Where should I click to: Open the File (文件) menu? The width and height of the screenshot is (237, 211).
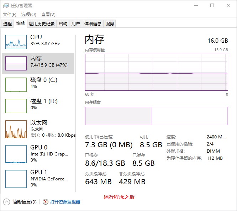(x=10, y=15)
